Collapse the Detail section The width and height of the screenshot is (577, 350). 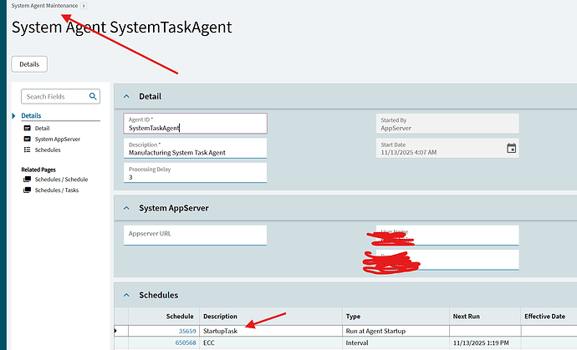click(126, 97)
